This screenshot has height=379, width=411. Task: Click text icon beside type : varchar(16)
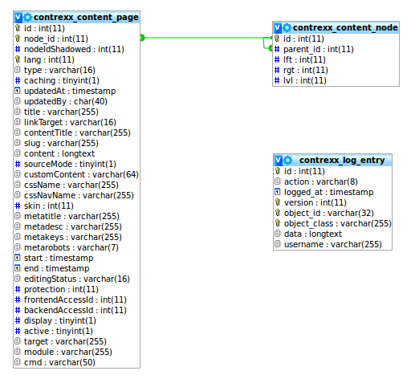tap(18, 70)
